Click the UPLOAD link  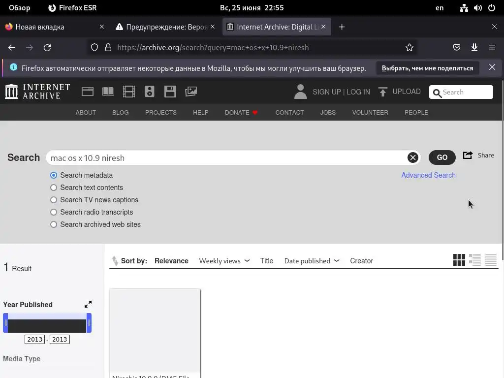(x=406, y=92)
